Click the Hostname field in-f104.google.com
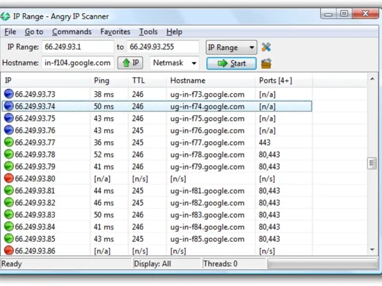 point(78,63)
